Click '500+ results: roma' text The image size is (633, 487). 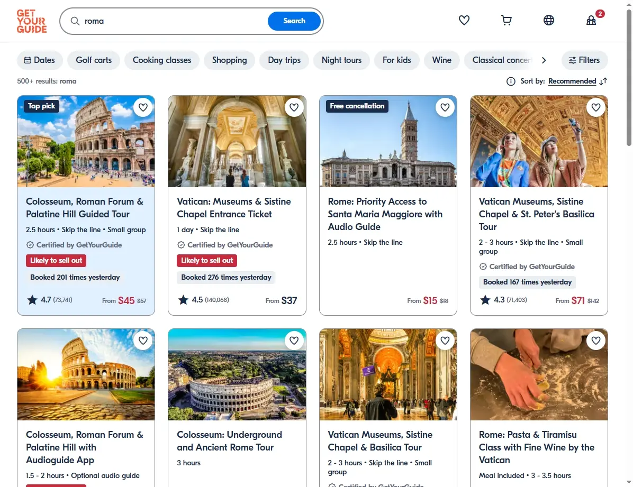[x=47, y=81]
